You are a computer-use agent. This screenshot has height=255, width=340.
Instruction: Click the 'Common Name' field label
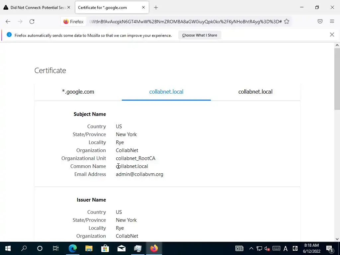pyautogui.click(x=88, y=166)
